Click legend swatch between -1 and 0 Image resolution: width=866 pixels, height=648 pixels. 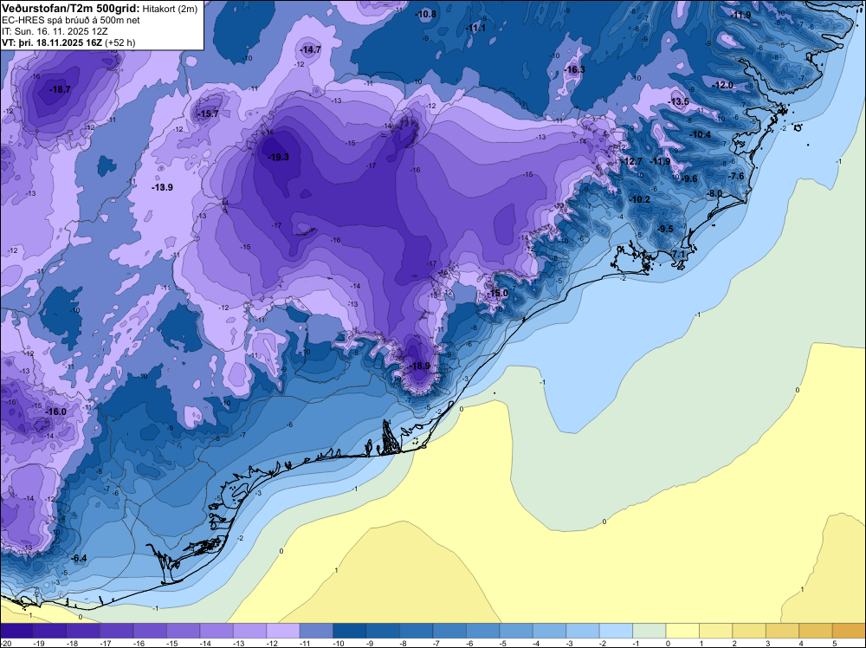649,631
